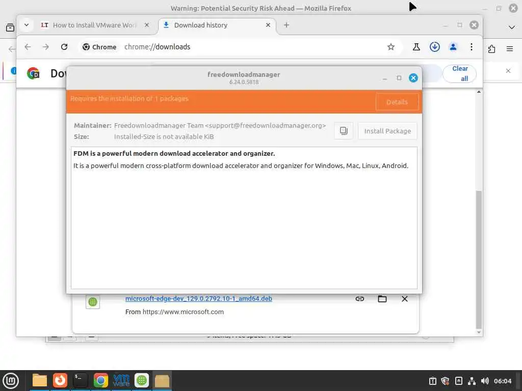Click From https://www.microsoft.com text

[174, 312]
